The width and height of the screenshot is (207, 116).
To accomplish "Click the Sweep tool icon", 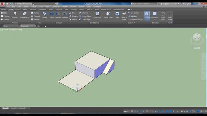I will click(45, 14).
